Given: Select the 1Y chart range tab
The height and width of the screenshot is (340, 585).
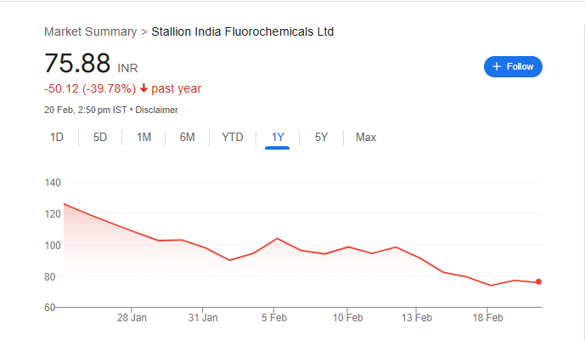Looking at the screenshot, I should click(x=278, y=137).
